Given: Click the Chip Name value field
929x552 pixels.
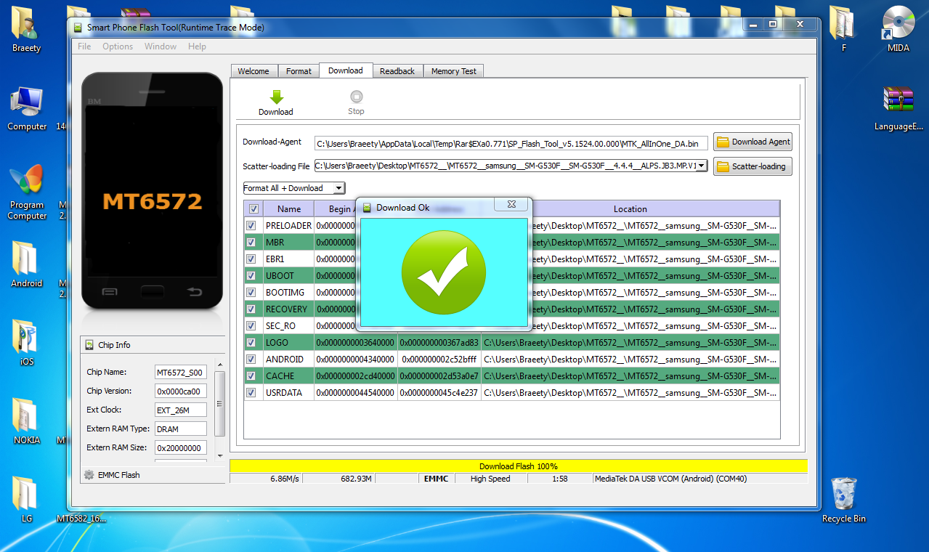Looking at the screenshot, I should pos(181,373).
